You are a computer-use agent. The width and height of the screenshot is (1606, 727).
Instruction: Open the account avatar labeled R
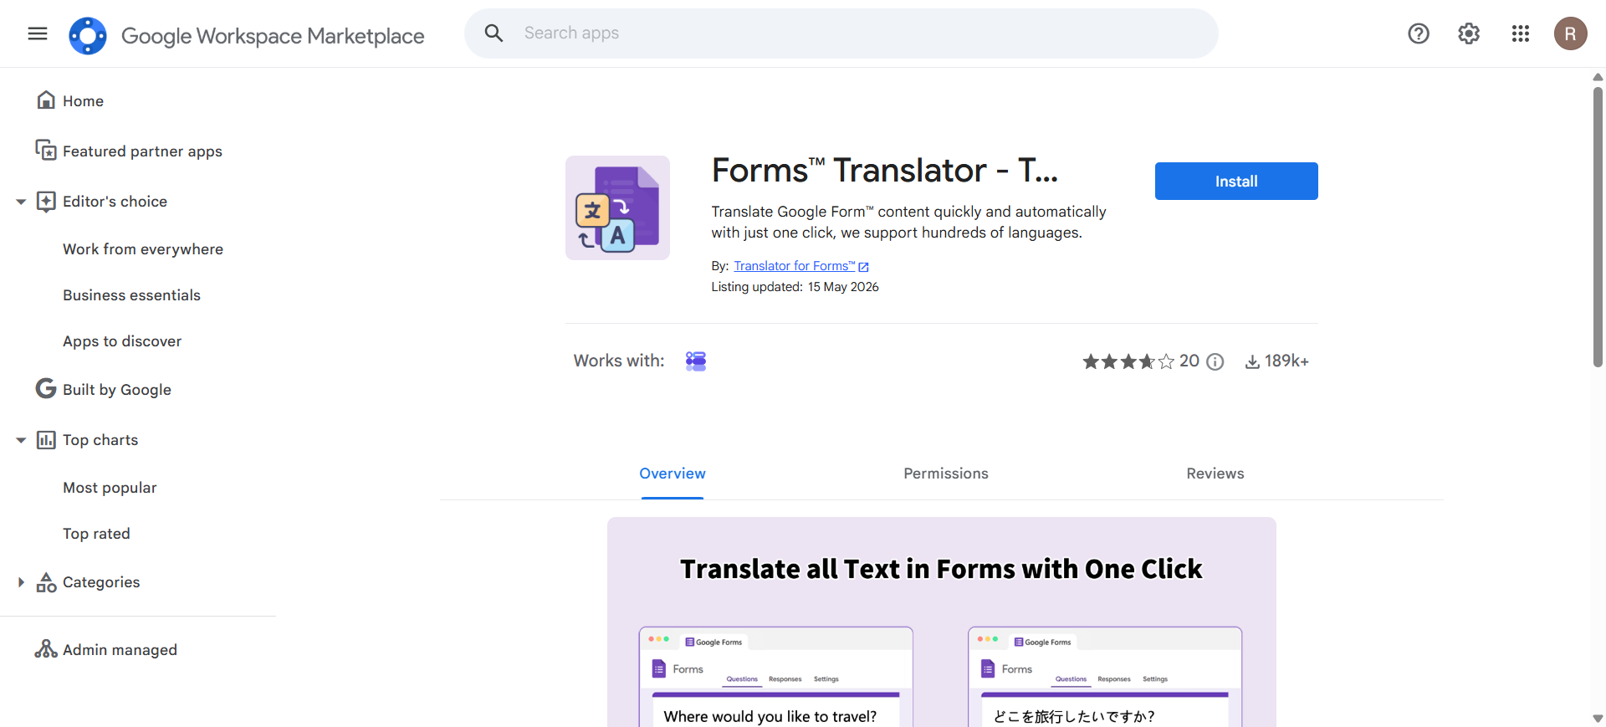coord(1571,33)
